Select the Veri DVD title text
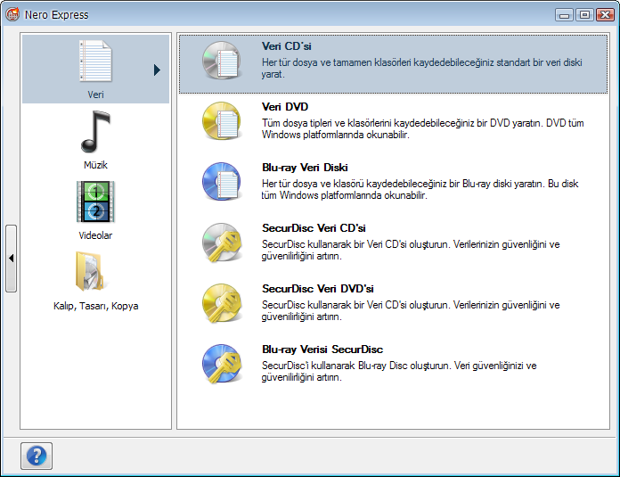620x477 pixels. tap(284, 107)
